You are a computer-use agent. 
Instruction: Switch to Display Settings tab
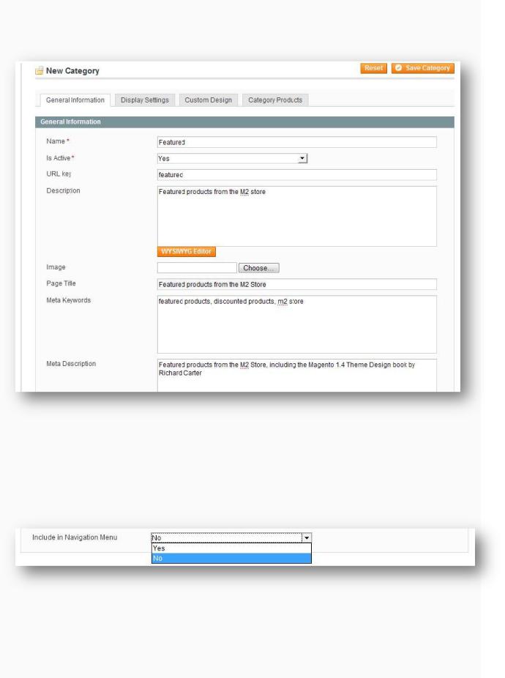(x=145, y=100)
